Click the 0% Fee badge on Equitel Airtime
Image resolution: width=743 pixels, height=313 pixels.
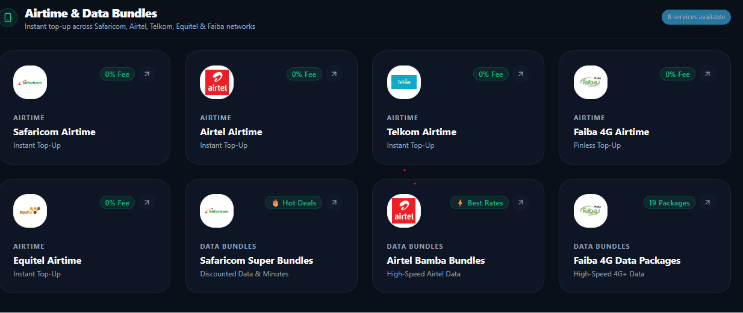117,202
